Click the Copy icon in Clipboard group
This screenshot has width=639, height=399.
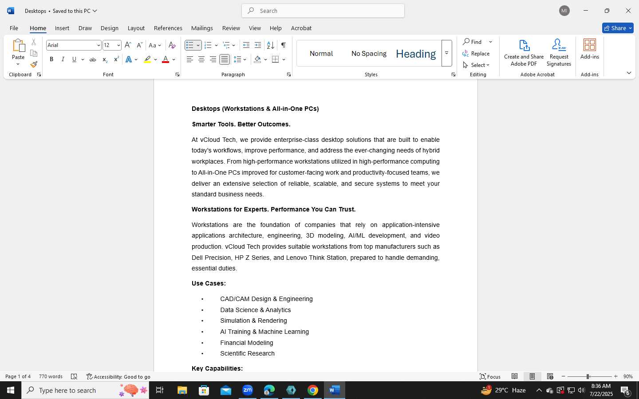[x=34, y=53]
